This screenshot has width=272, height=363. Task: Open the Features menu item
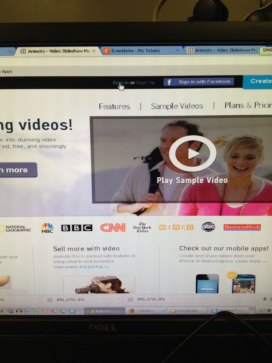[114, 106]
